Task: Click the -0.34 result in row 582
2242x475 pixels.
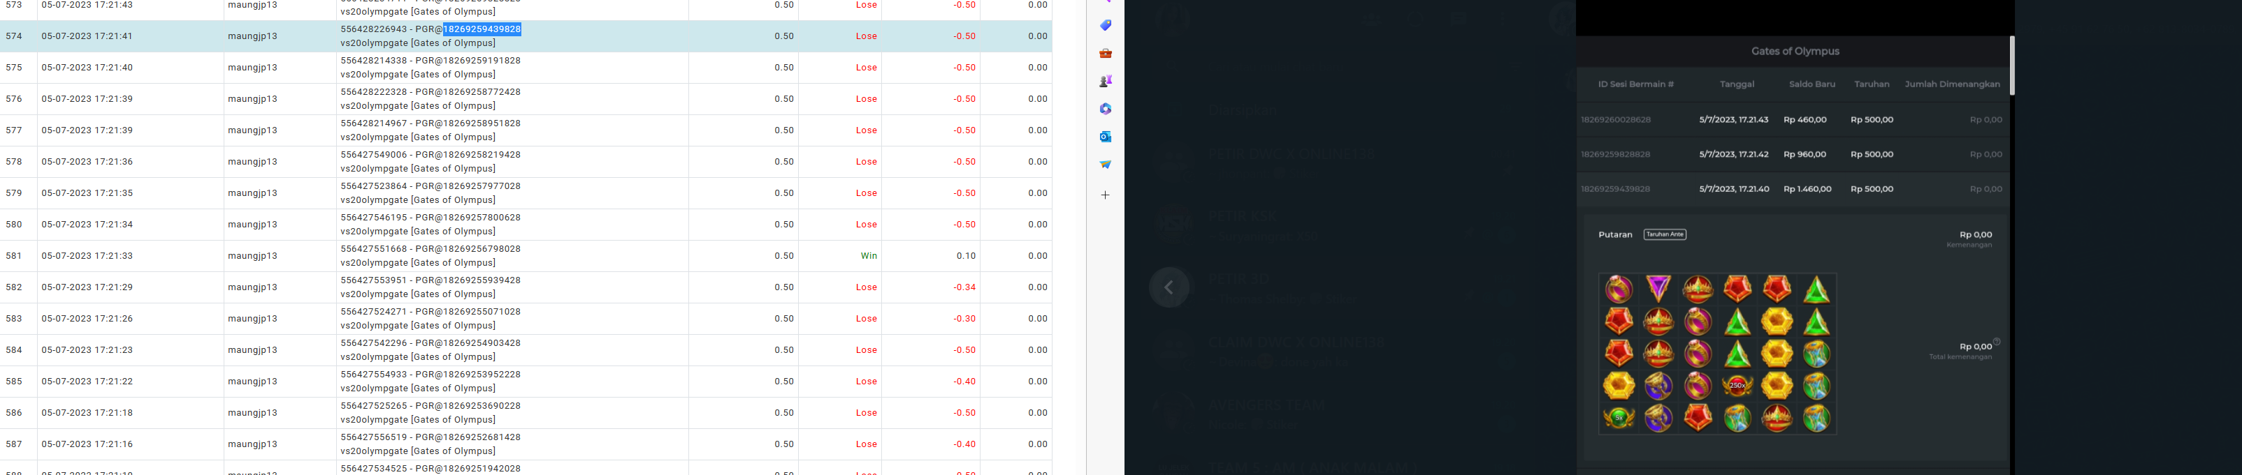Action: 964,287
